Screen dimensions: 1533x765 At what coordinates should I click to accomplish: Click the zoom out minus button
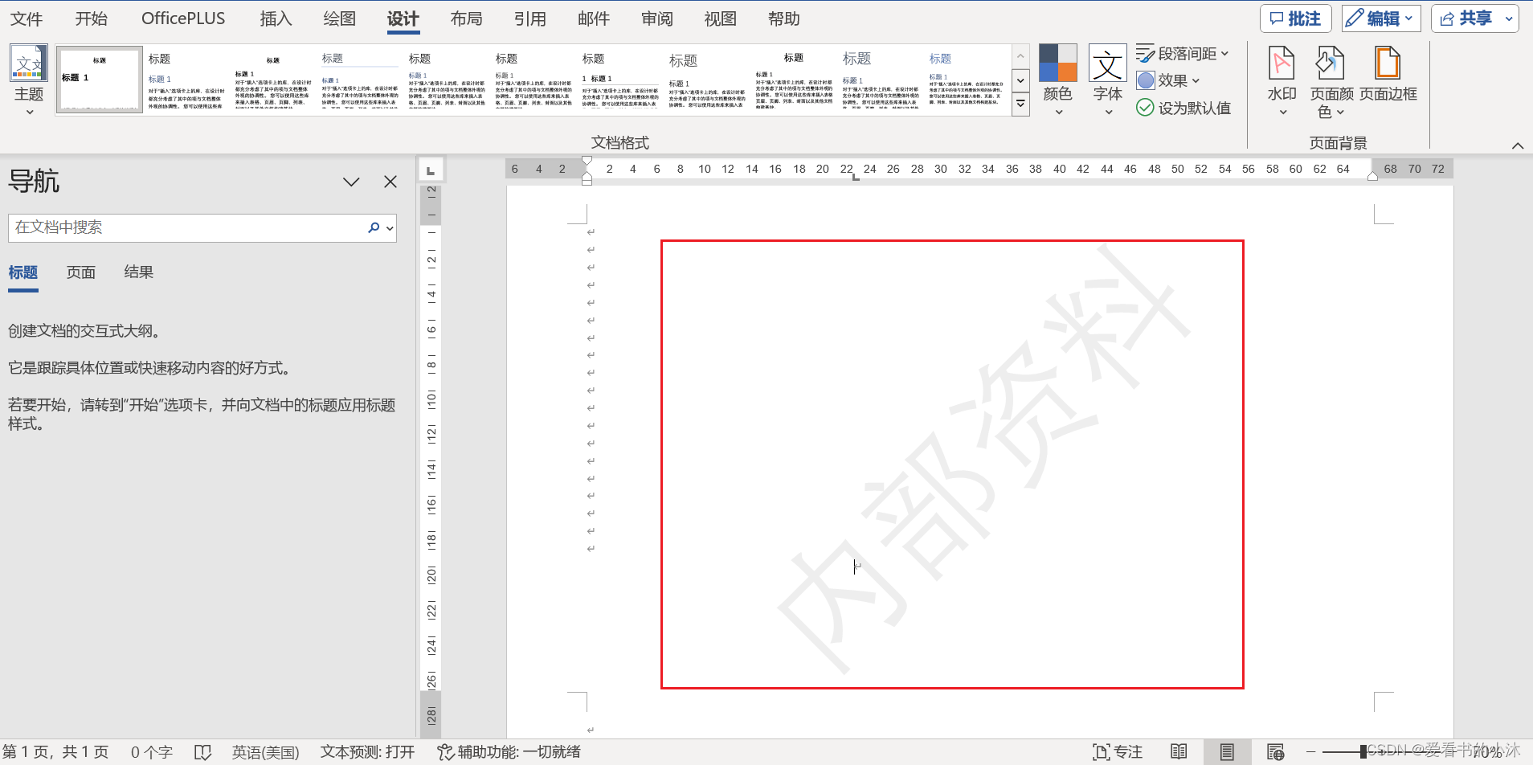coord(1310,752)
